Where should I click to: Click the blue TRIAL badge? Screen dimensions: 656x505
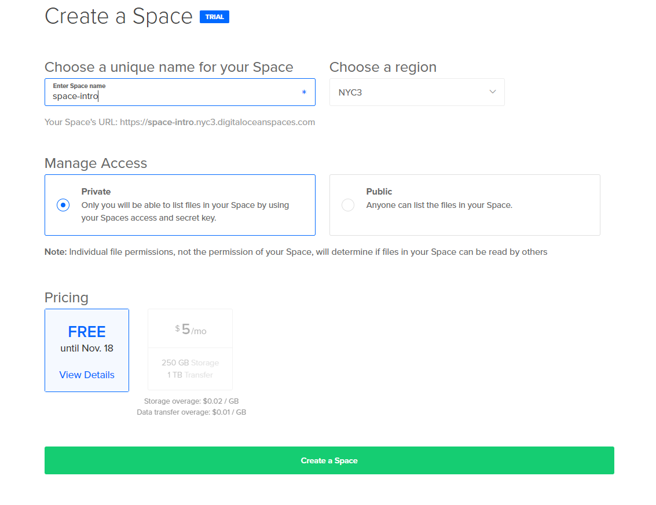point(214,17)
